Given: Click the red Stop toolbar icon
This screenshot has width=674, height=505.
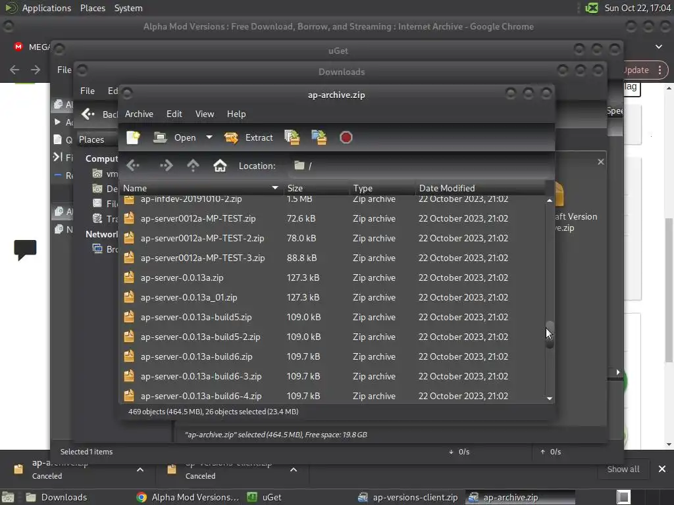Looking at the screenshot, I should click(346, 138).
